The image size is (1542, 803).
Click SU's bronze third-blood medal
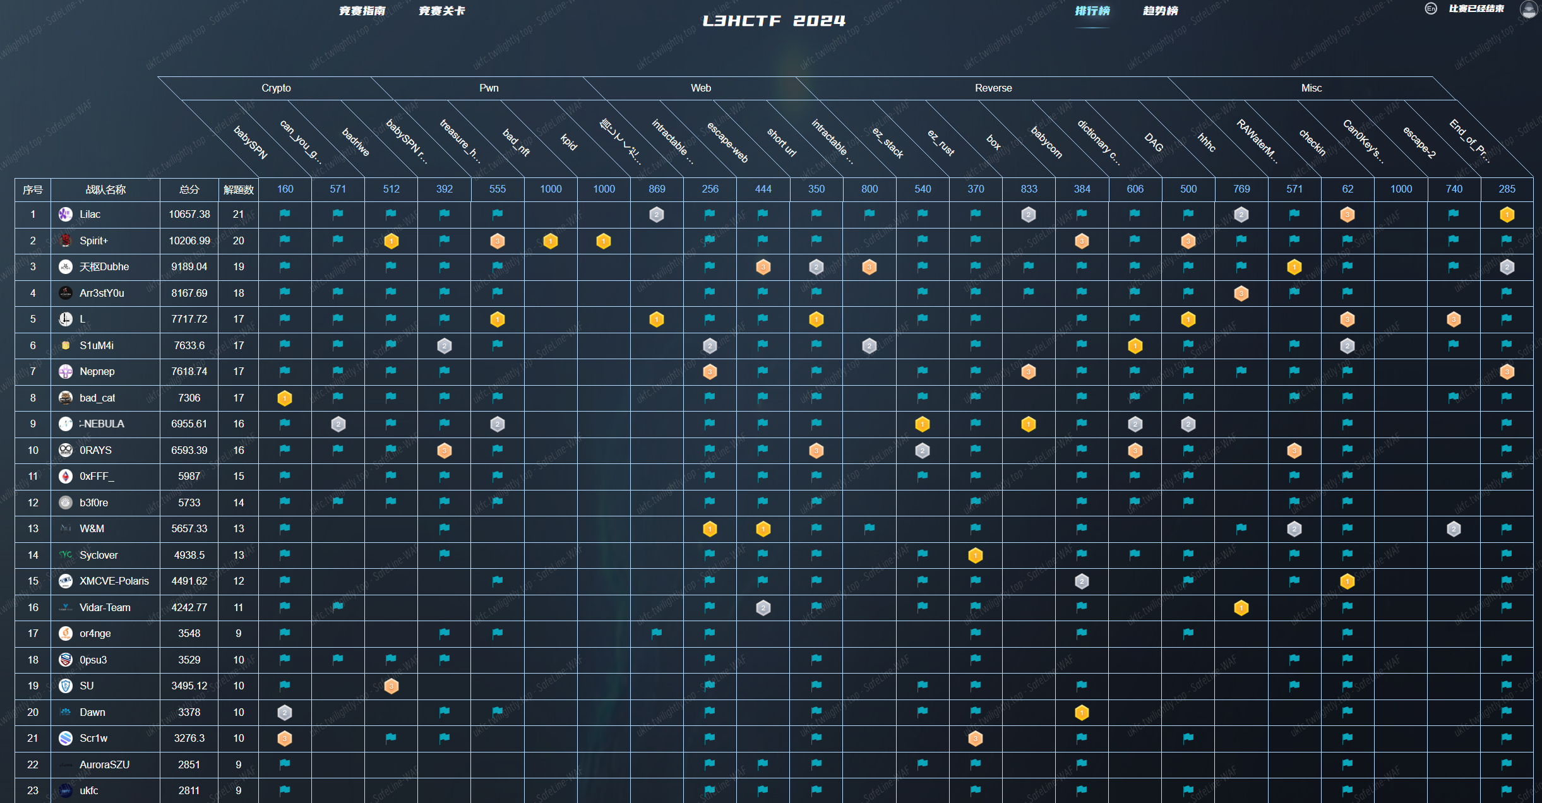(x=391, y=686)
